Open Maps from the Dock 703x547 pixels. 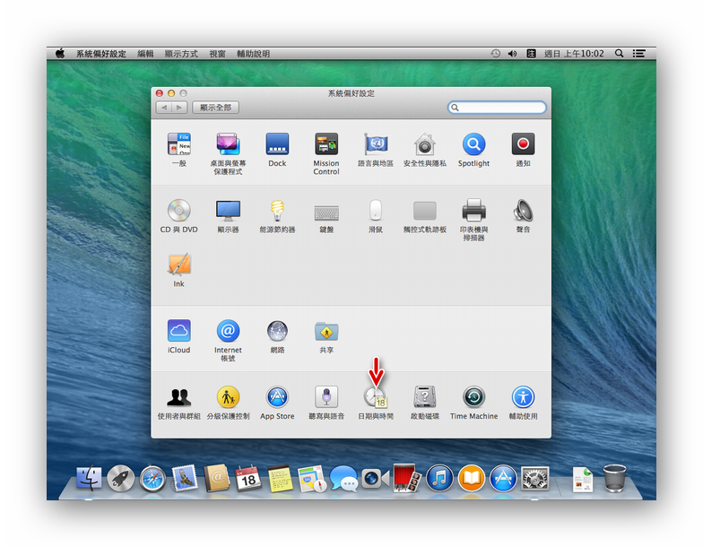(312, 478)
